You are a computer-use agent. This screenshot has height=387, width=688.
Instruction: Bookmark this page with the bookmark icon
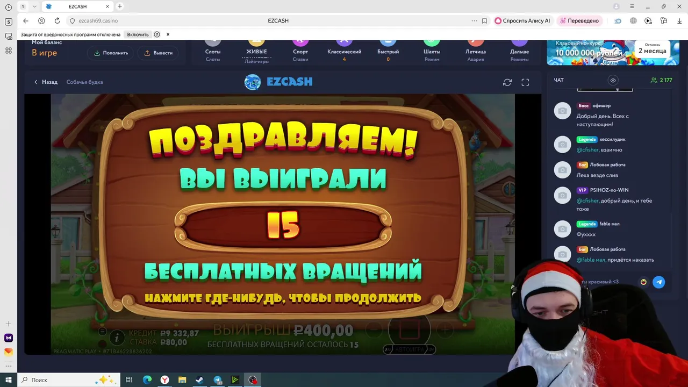coord(484,20)
